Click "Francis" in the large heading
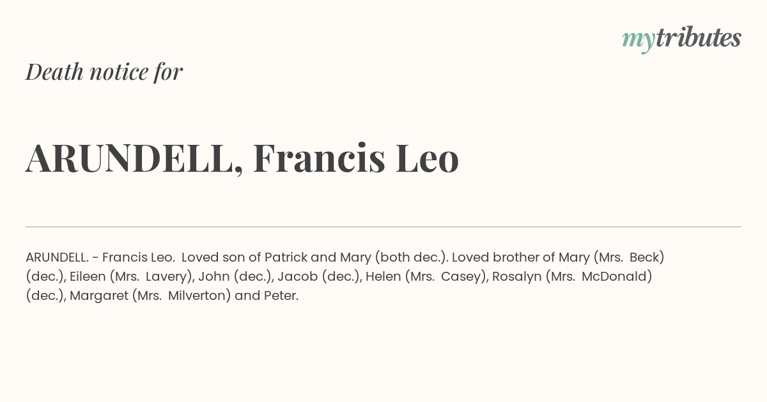Viewport: 767px width, 402px height. pyautogui.click(x=319, y=158)
